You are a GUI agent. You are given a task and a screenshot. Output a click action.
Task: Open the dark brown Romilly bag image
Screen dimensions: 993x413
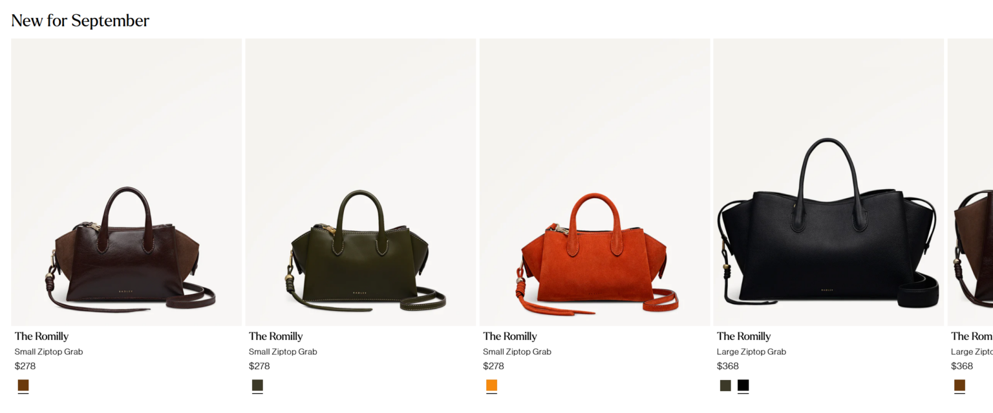tap(127, 182)
